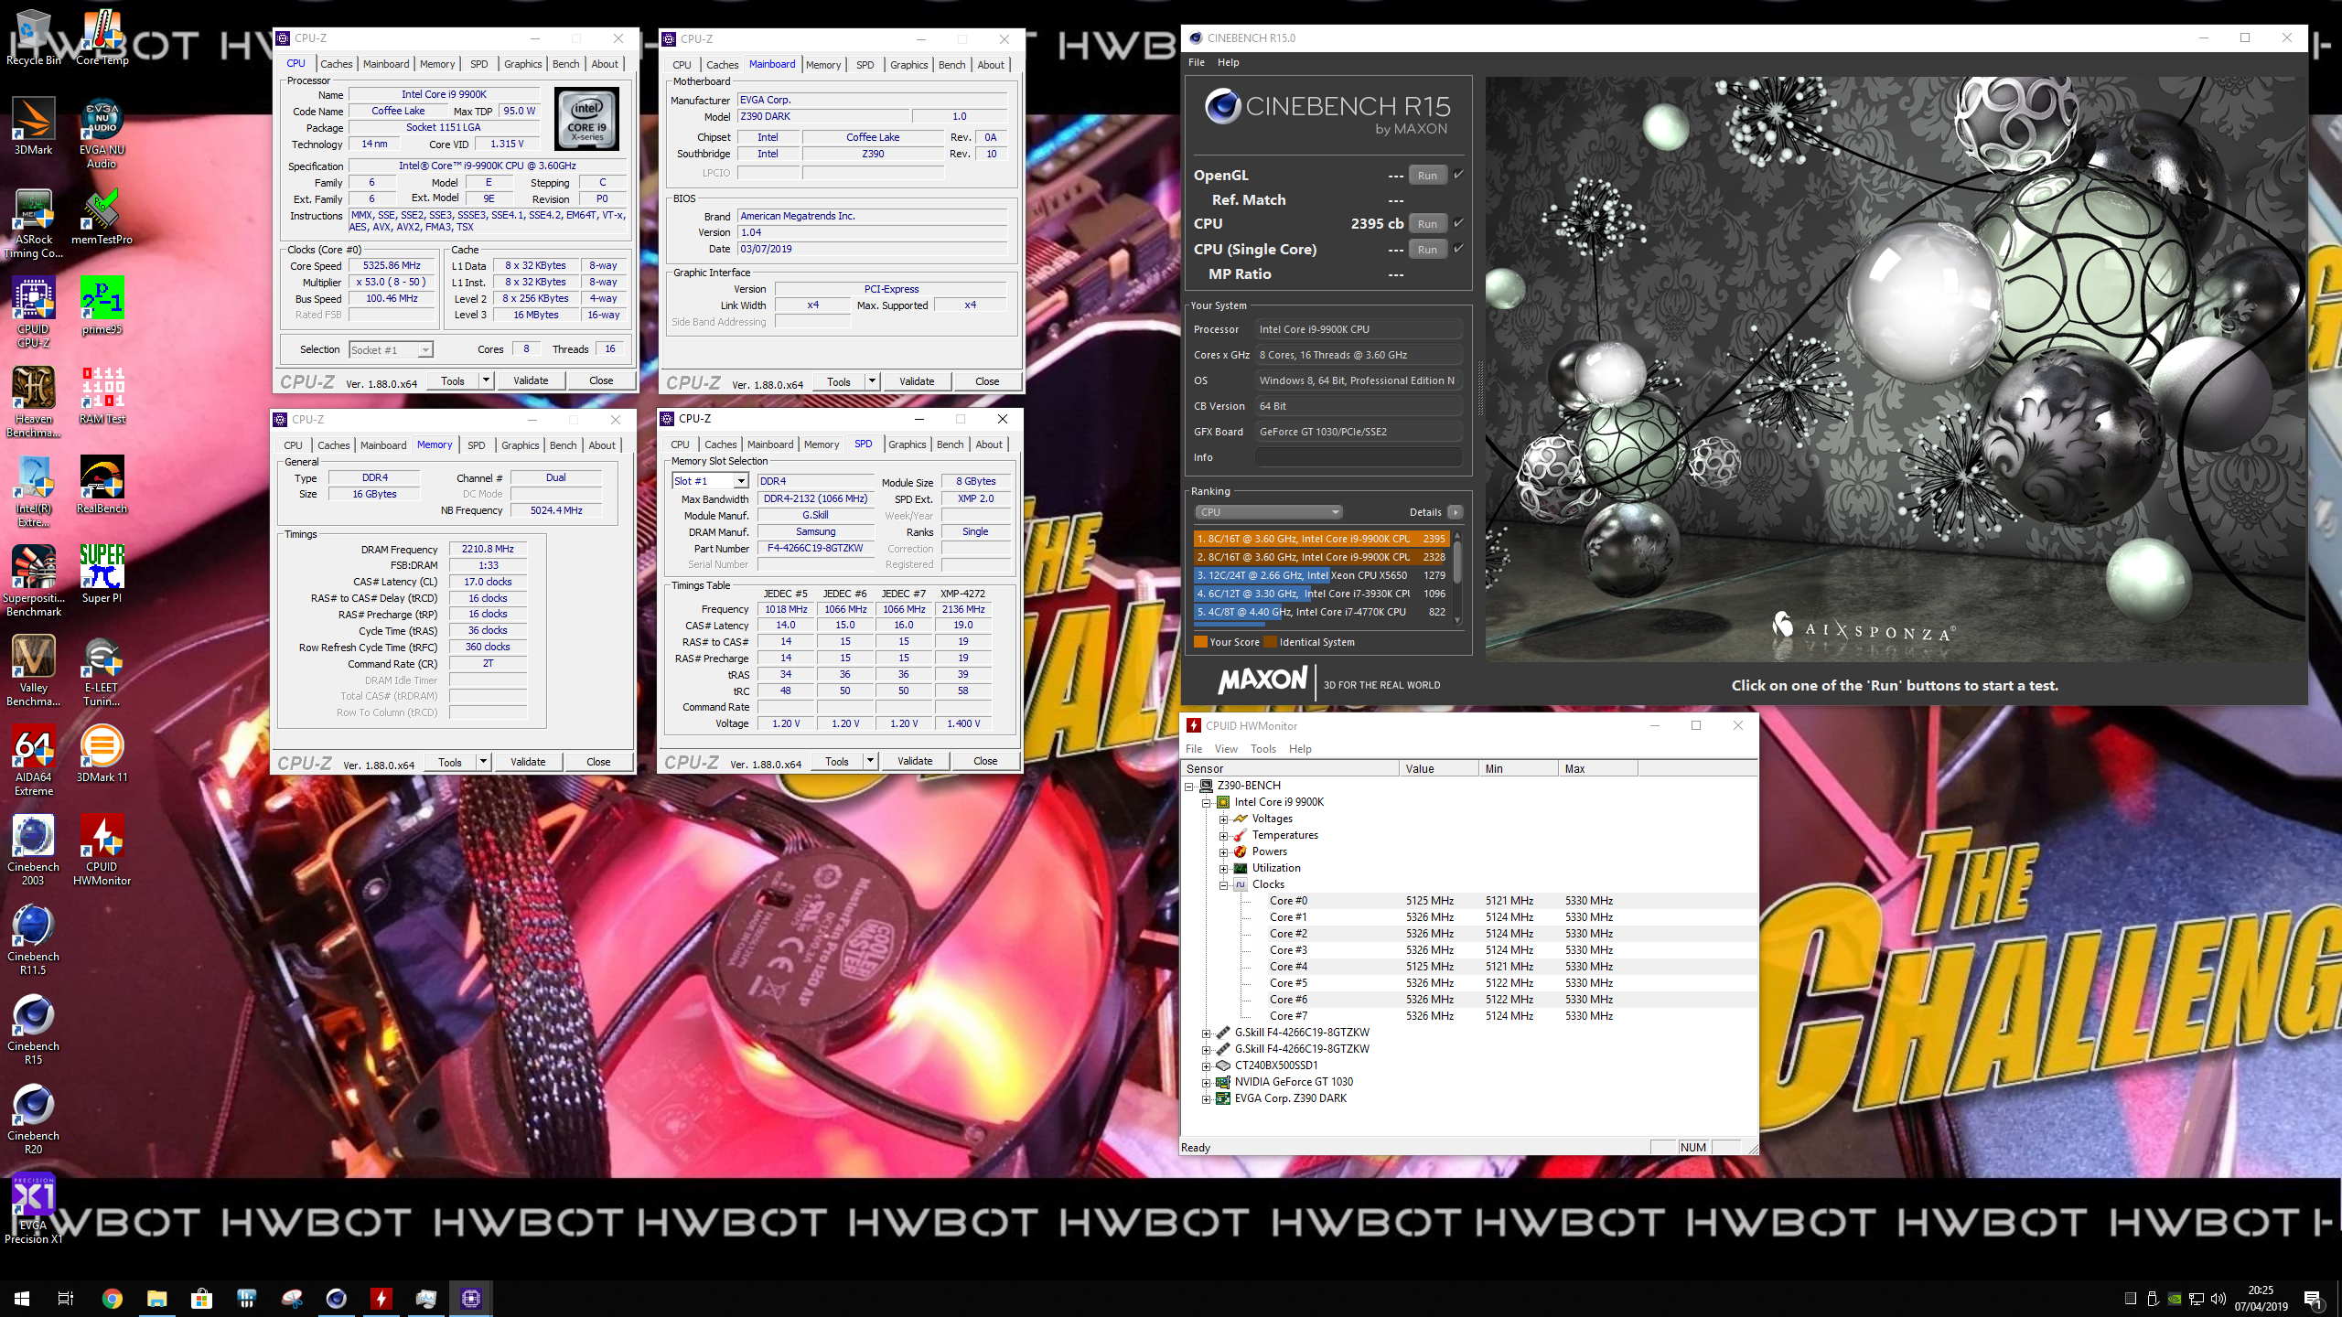Screen dimensions: 2342x1317
Task: Toggle CPU Single Core test checkmark
Action: [1458, 249]
